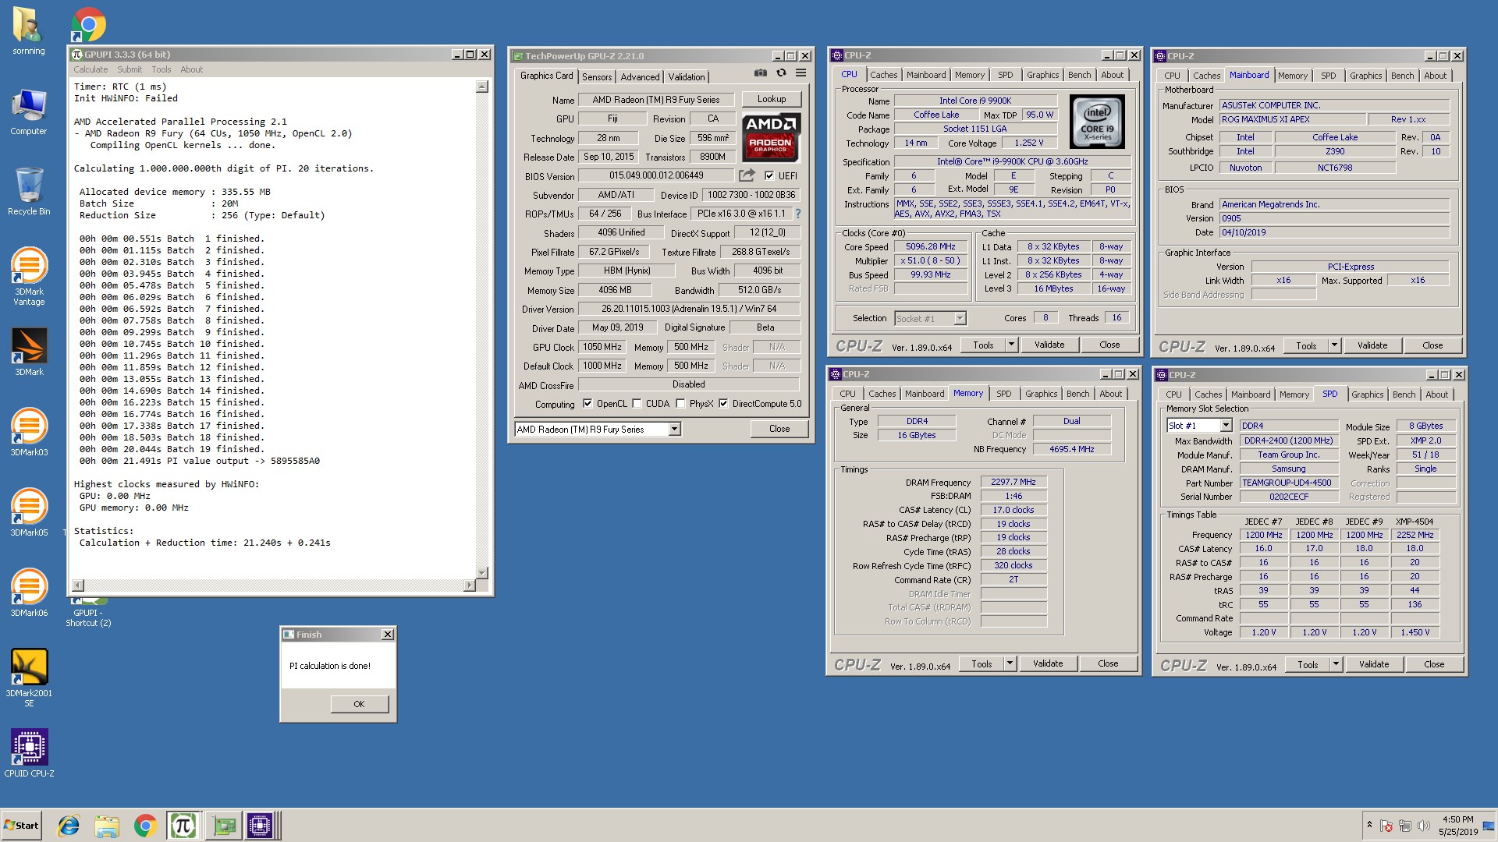The height and width of the screenshot is (842, 1498).
Task: Open Bench tab in Memory window
Action: (x=1077, y=394)
